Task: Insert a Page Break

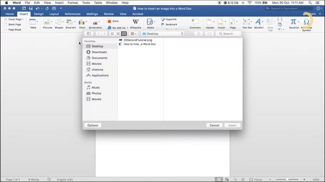Action: tap(13, 29)
